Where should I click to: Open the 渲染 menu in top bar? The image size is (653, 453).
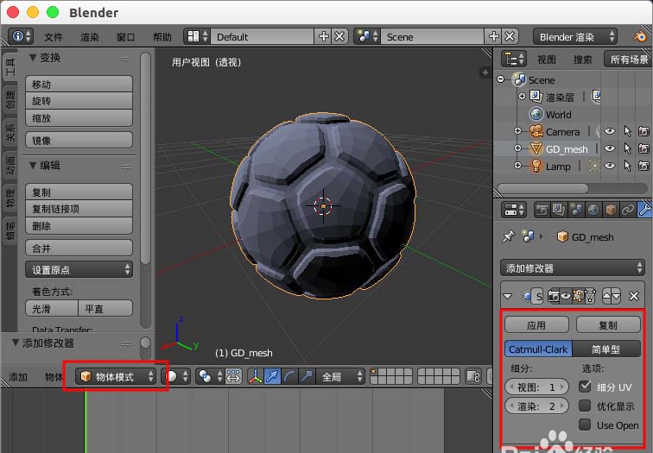pyautogui.click(x=90, y=37)
